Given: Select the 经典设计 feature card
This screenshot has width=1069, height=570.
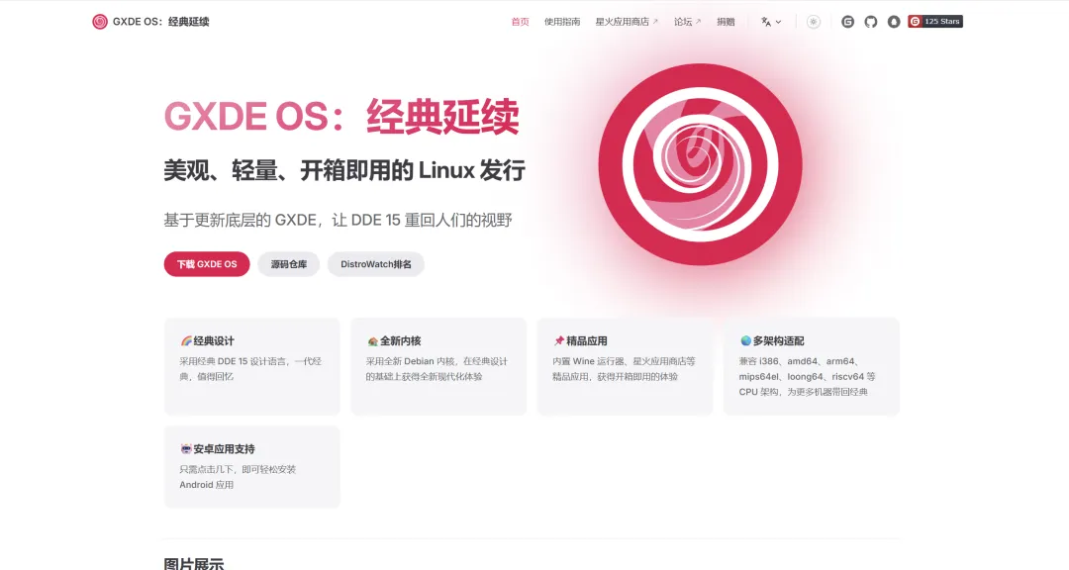Looking at the screenshot, I should tap(251, 366).
